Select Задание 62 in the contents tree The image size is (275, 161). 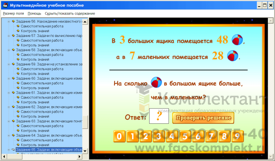pos(49,107)
